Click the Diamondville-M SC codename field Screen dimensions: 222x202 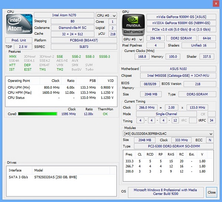[x=73, y=28]
